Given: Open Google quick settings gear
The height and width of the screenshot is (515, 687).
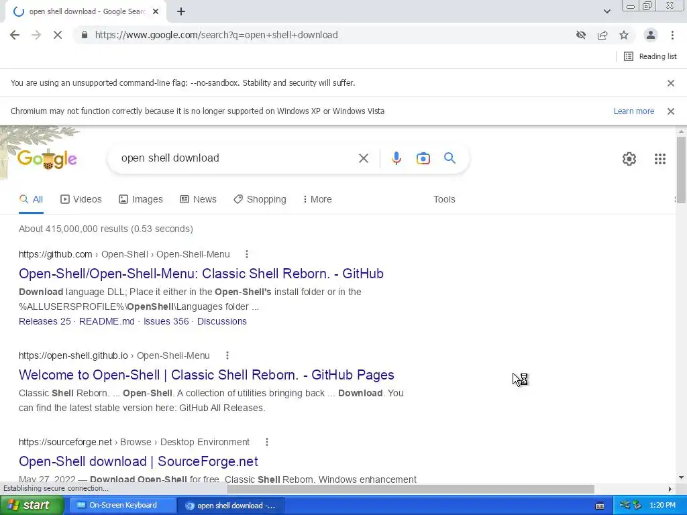Looking at the screenshot, I should point(629,158).
